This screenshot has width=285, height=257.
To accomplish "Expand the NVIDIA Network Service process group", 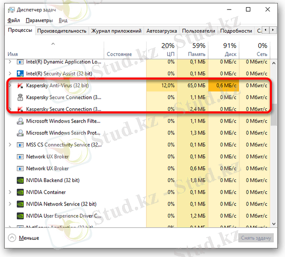I will (x=10, y=204).
